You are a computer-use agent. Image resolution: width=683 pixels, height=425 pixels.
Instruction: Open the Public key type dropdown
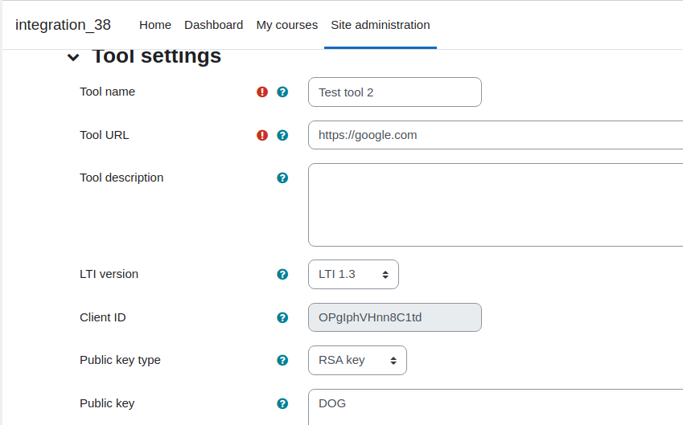[357, 360]
